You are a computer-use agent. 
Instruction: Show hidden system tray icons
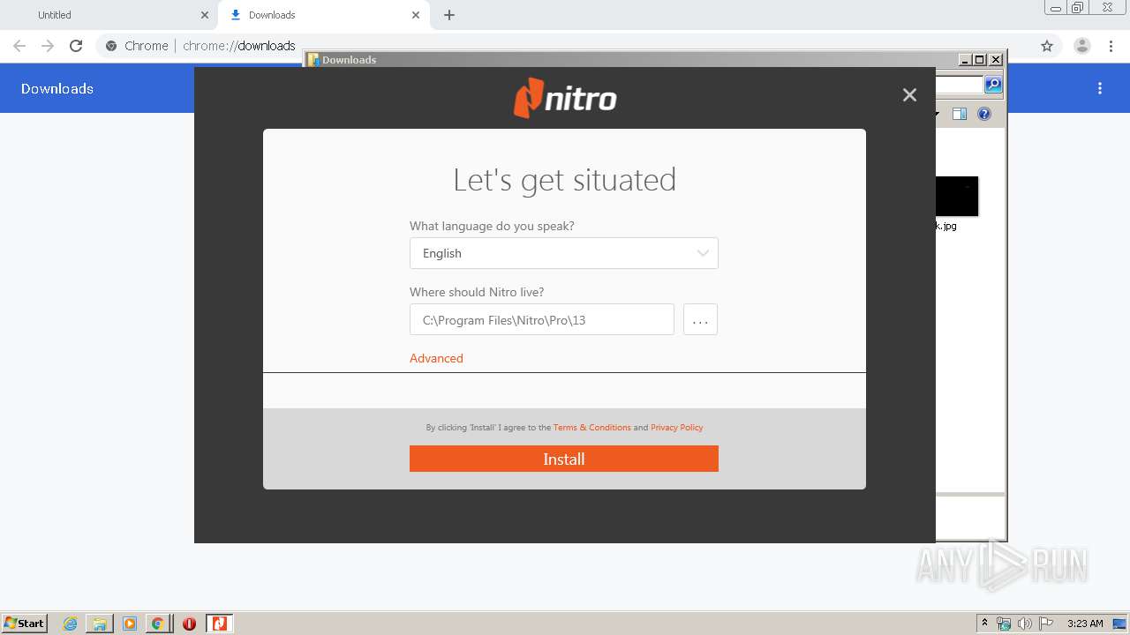(984, 624)
